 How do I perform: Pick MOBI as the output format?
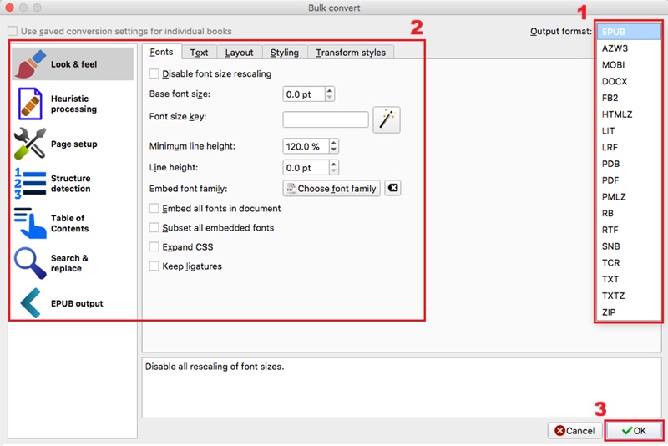615,65
